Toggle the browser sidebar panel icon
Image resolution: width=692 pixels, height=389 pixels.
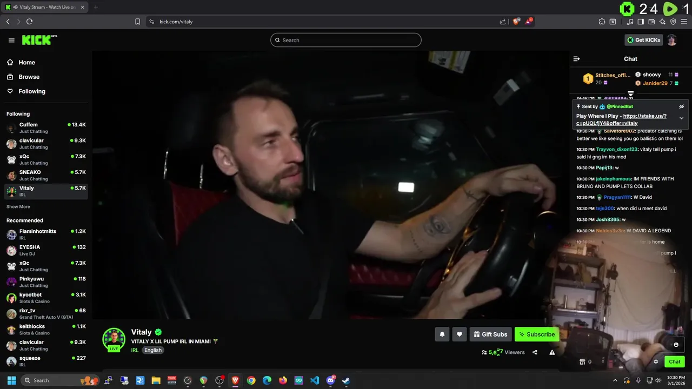[x=641, y=22]
